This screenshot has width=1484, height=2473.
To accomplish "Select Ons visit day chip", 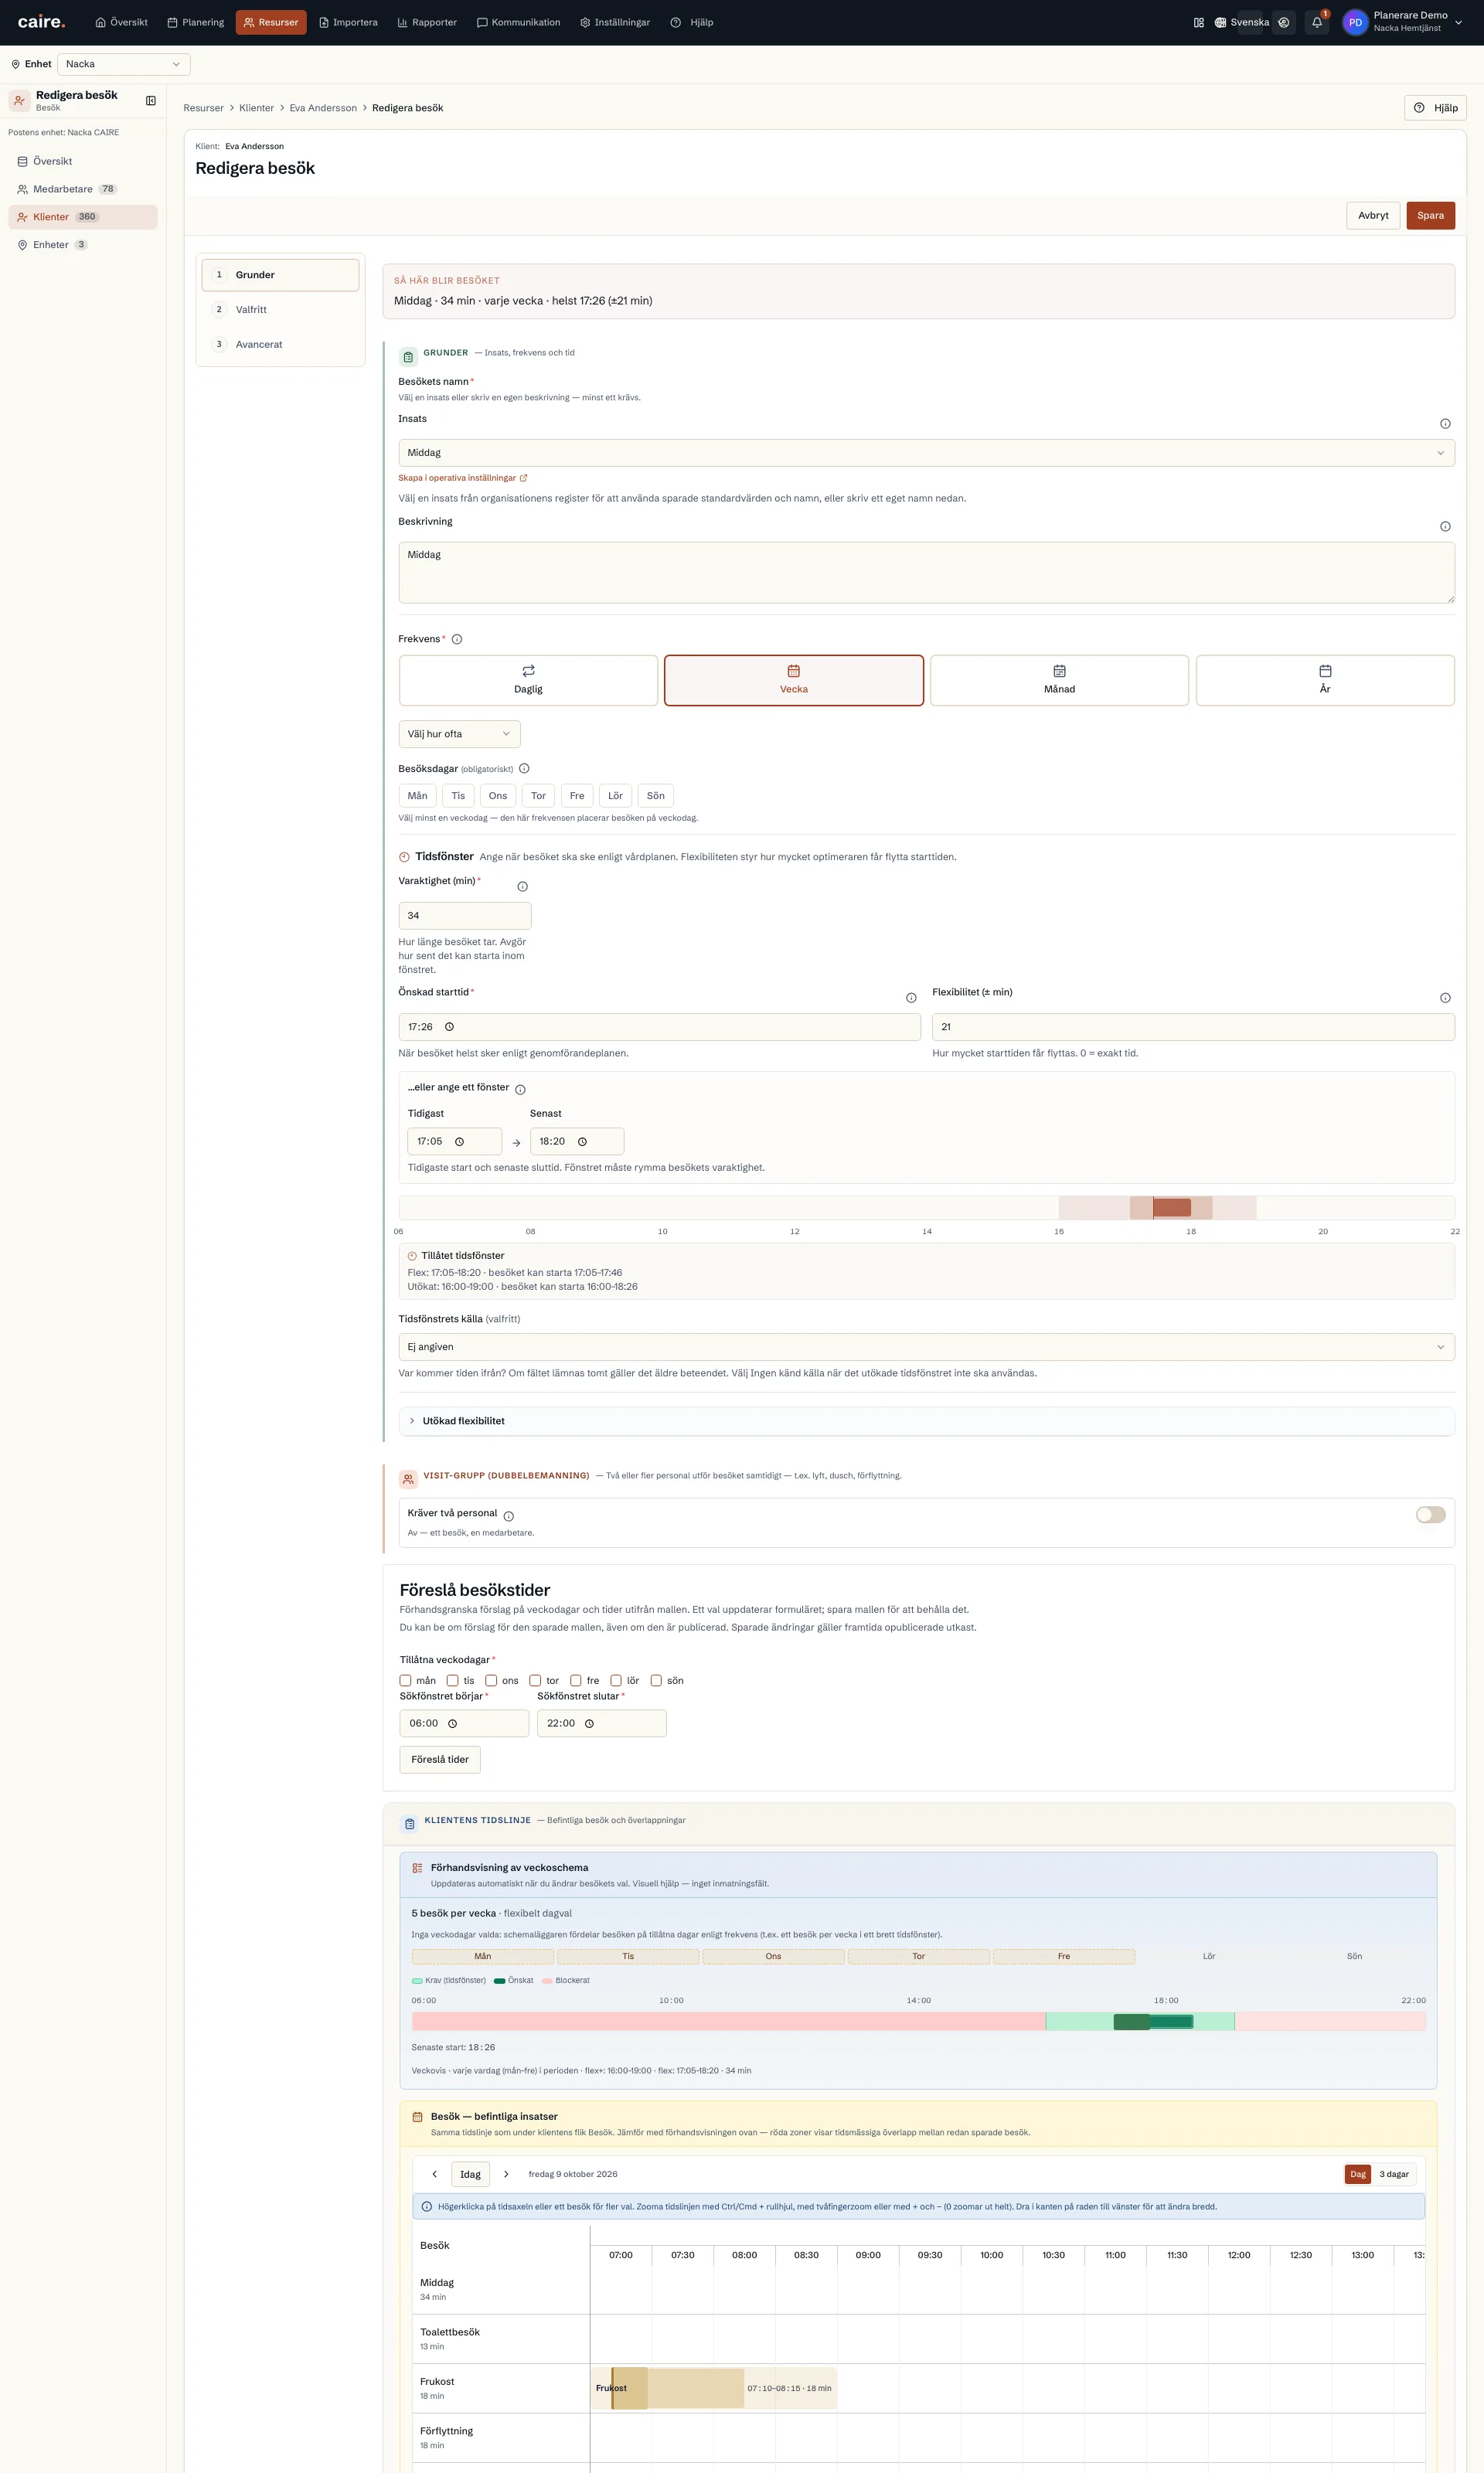I will click(498, 796).
